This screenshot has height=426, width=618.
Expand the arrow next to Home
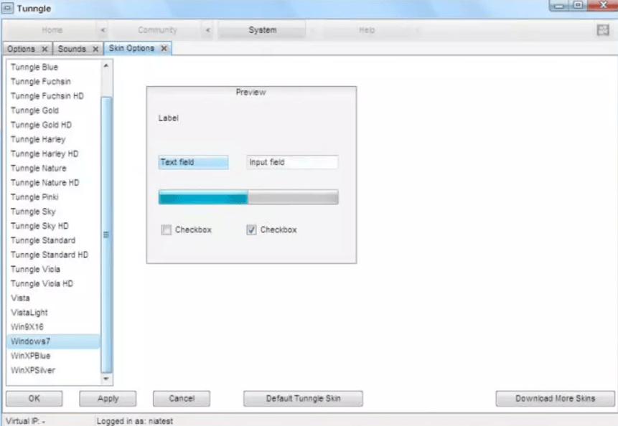click(103, 30)
